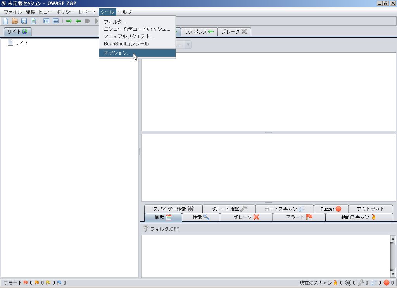Open the ブルート攻撃 tab
Image resolution: width=397 pixels, height=288 pixels.
tap(229, 209)
